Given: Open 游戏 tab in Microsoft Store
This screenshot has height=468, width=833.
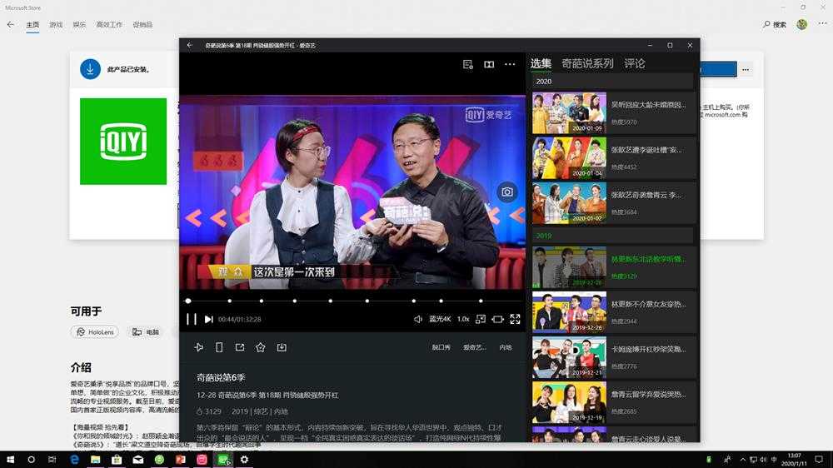Looking at the screenshot, I should coord(56,24).
